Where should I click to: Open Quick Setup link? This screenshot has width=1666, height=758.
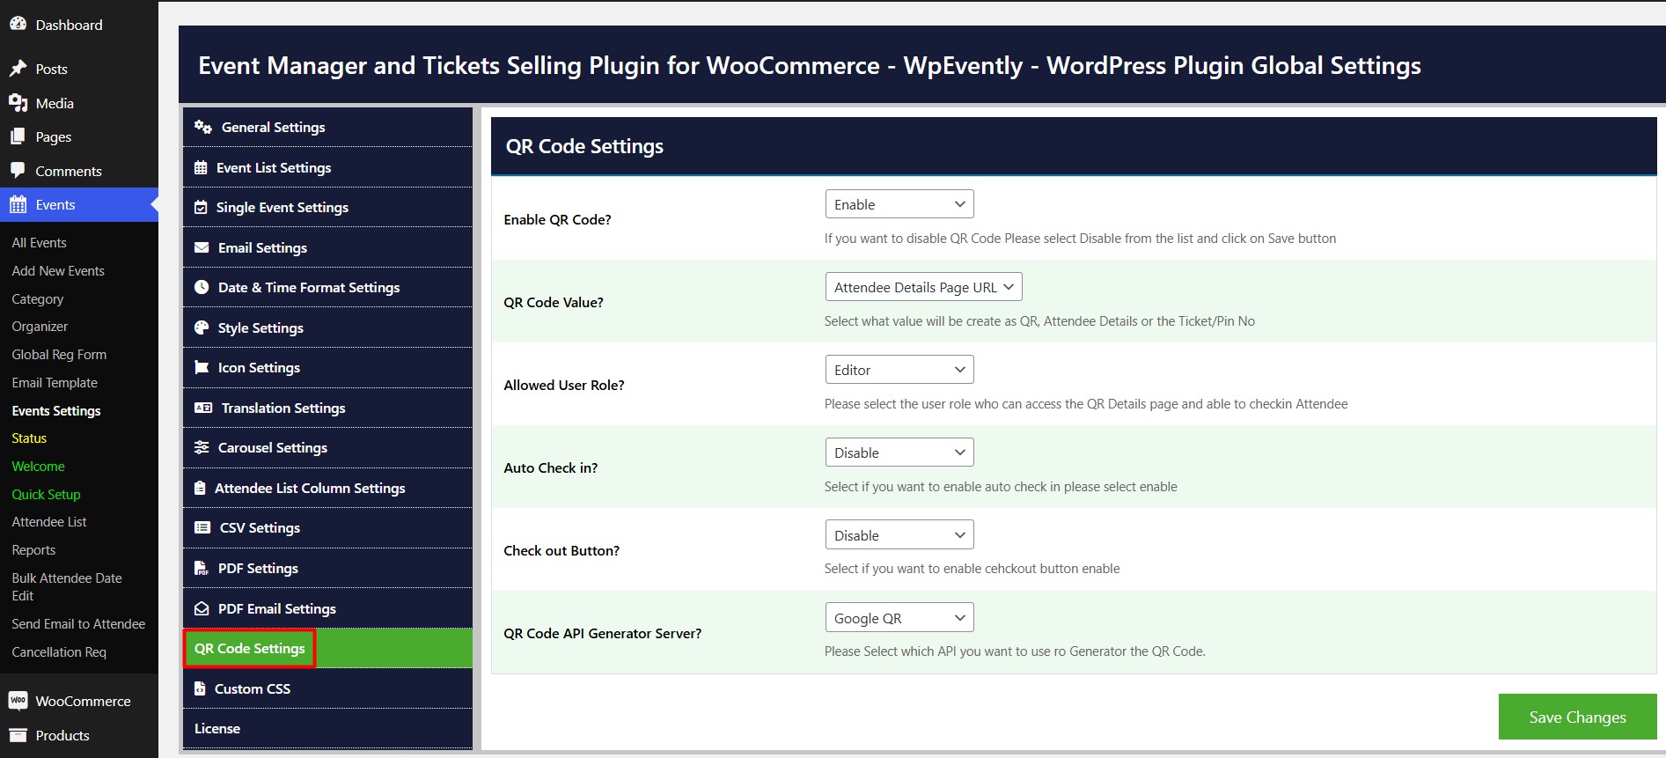(46, 495)
